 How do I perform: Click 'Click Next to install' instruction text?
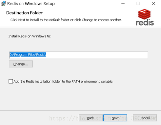66,20
